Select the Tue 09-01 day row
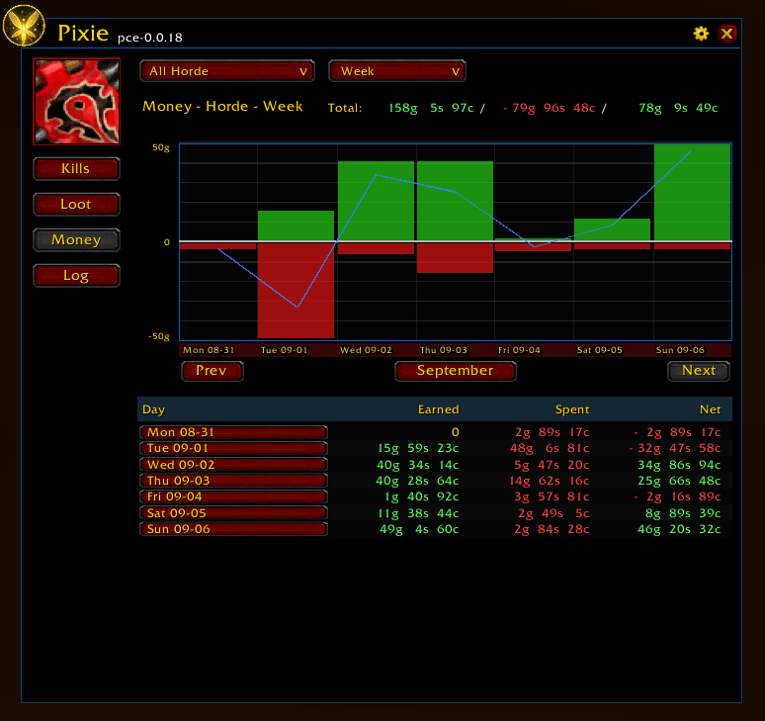This screenshot has height=721, width=765. click(233, 448)
